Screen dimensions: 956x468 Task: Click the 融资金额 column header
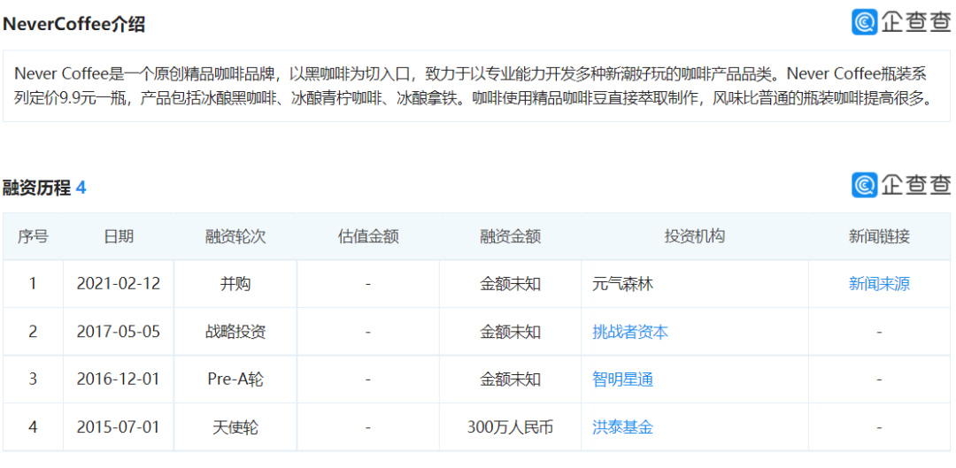coord(510,236)
